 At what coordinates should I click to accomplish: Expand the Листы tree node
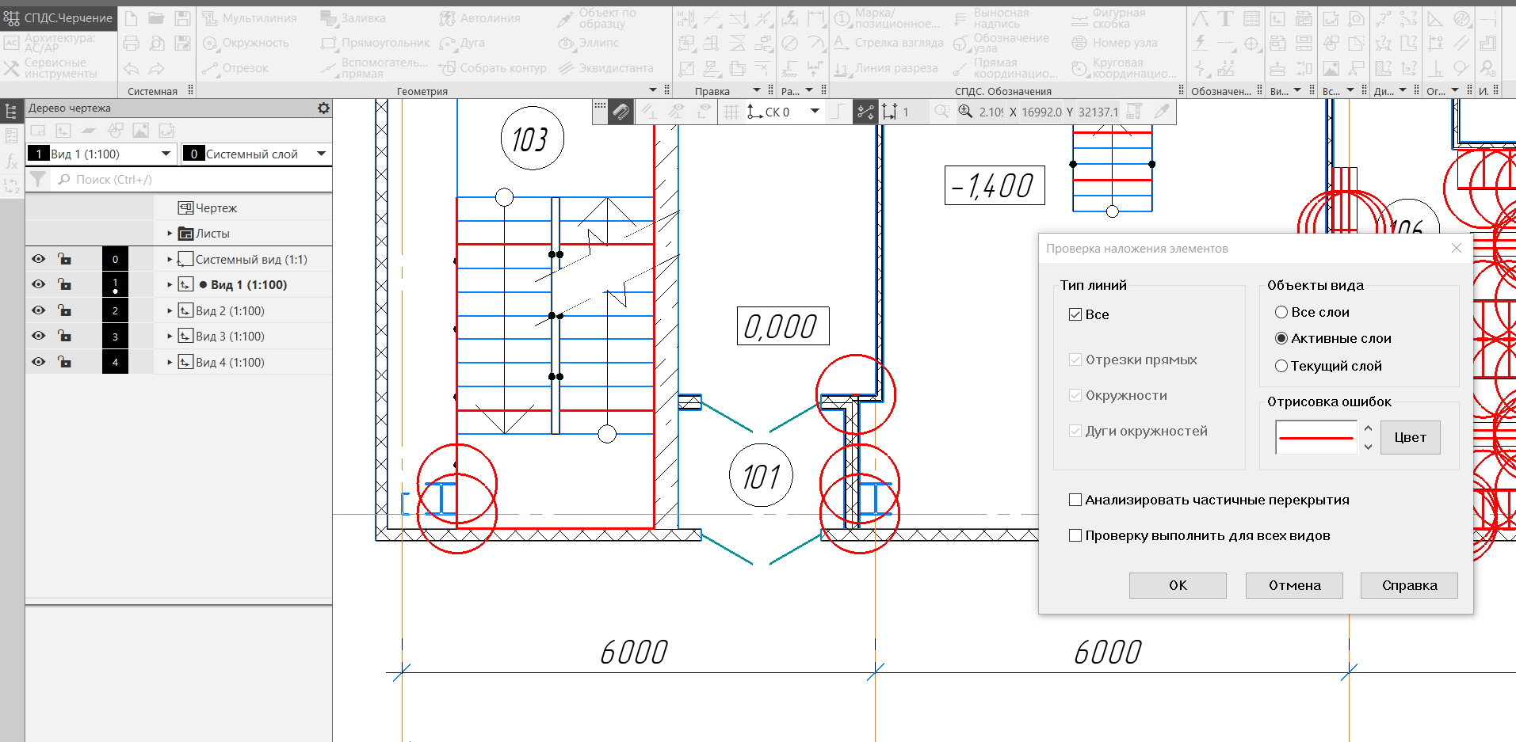click(170, 234)
